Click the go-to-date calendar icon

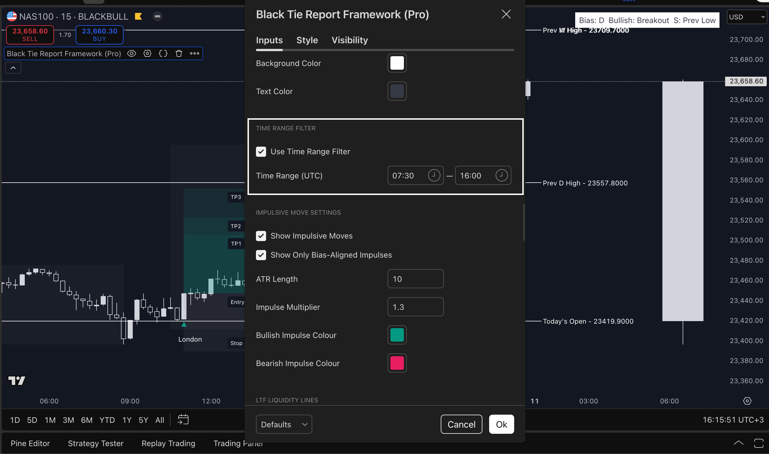[183, 419]
